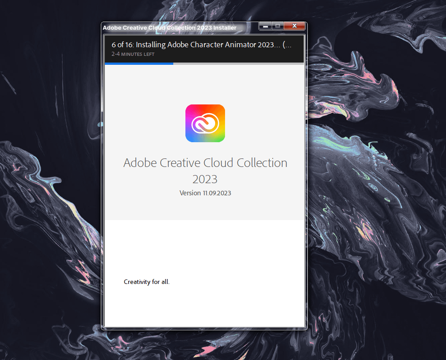Click the desktop wallpaper left of installer window

50,180
